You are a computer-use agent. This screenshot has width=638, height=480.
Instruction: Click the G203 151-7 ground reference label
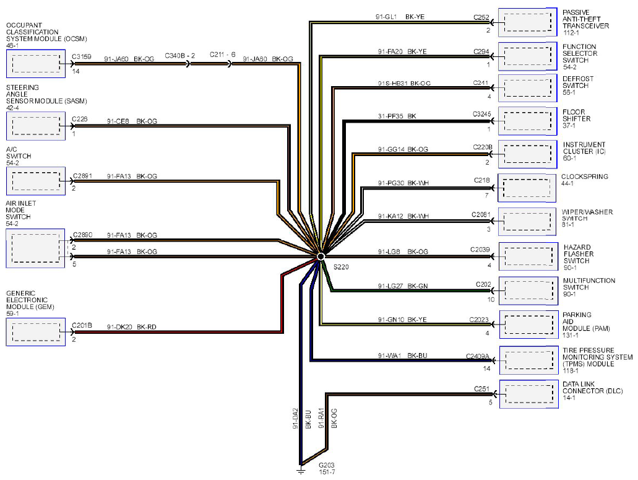(x=327, y=468)
